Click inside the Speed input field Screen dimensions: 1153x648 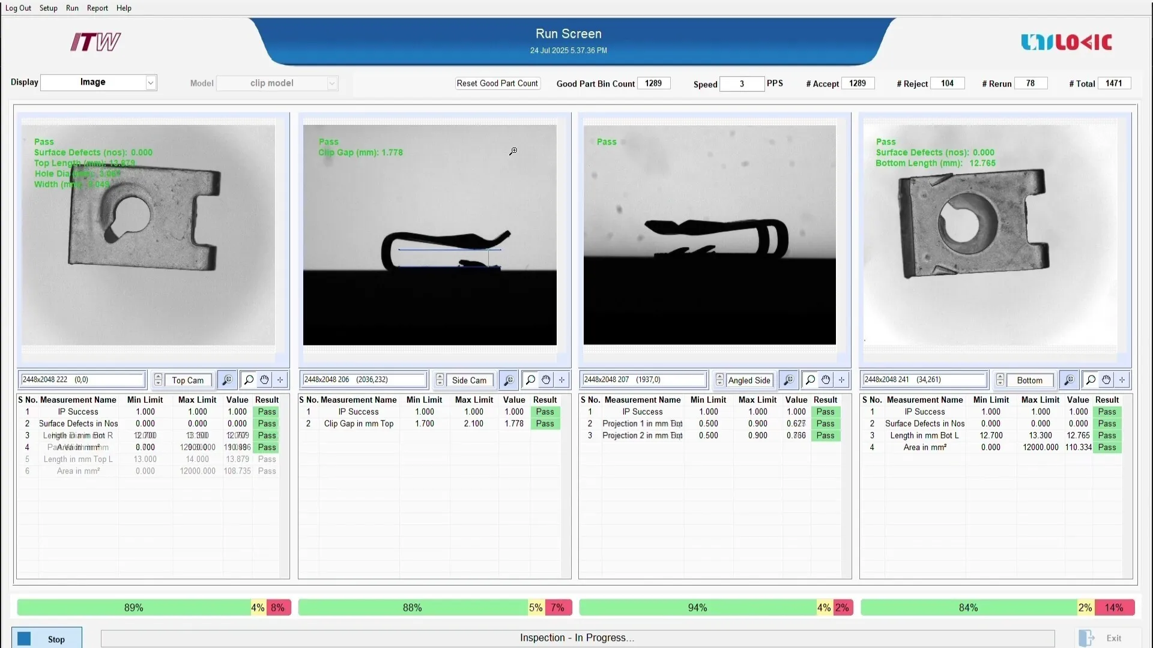[x=742, y=83]
